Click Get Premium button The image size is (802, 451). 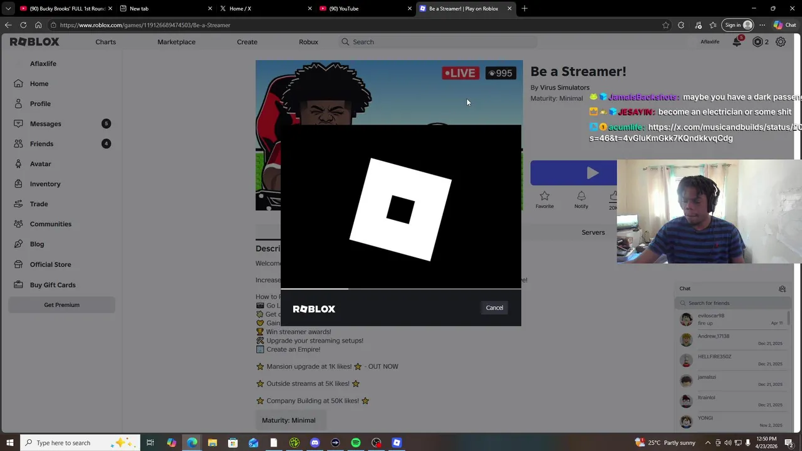(61, 304)
